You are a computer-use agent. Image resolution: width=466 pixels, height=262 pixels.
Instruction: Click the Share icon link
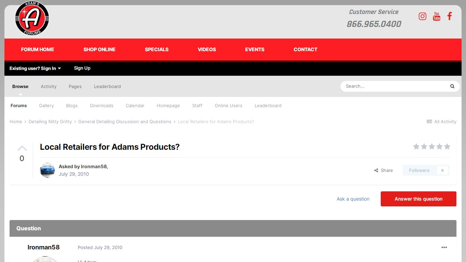[x=383, y=170]
